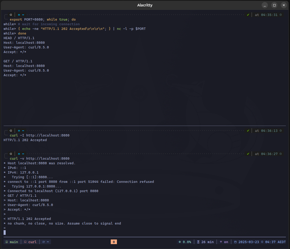This screenshot has height=249, width=290.
Task: Click the home icon in the 04:35:31 prompt
Action: coord(19,15)
